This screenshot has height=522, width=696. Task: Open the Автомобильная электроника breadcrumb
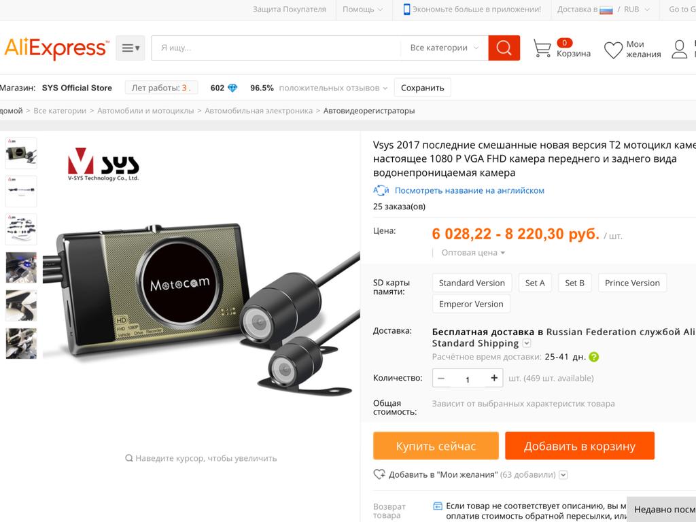[259, 111]
